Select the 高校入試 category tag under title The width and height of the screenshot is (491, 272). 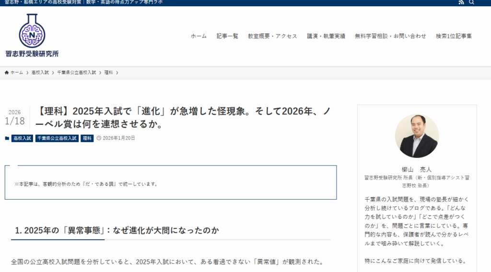click(22, 138)
